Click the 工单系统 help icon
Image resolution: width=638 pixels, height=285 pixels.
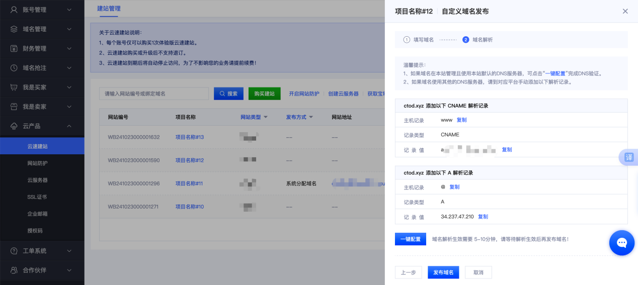click(x=14, y=251)
